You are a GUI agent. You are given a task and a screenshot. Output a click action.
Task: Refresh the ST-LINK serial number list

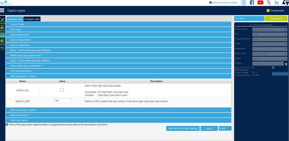286,29
